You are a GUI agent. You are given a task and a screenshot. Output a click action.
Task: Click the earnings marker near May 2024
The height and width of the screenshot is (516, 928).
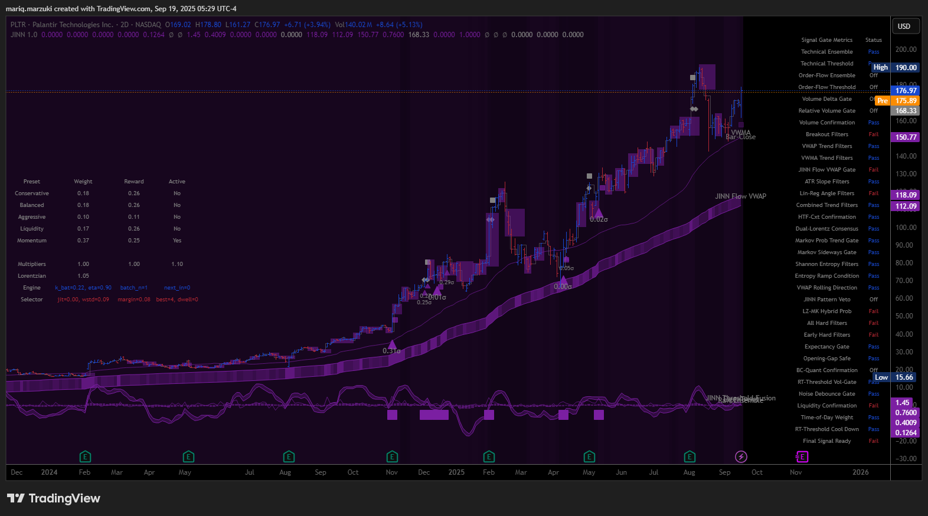click(188, 456)
